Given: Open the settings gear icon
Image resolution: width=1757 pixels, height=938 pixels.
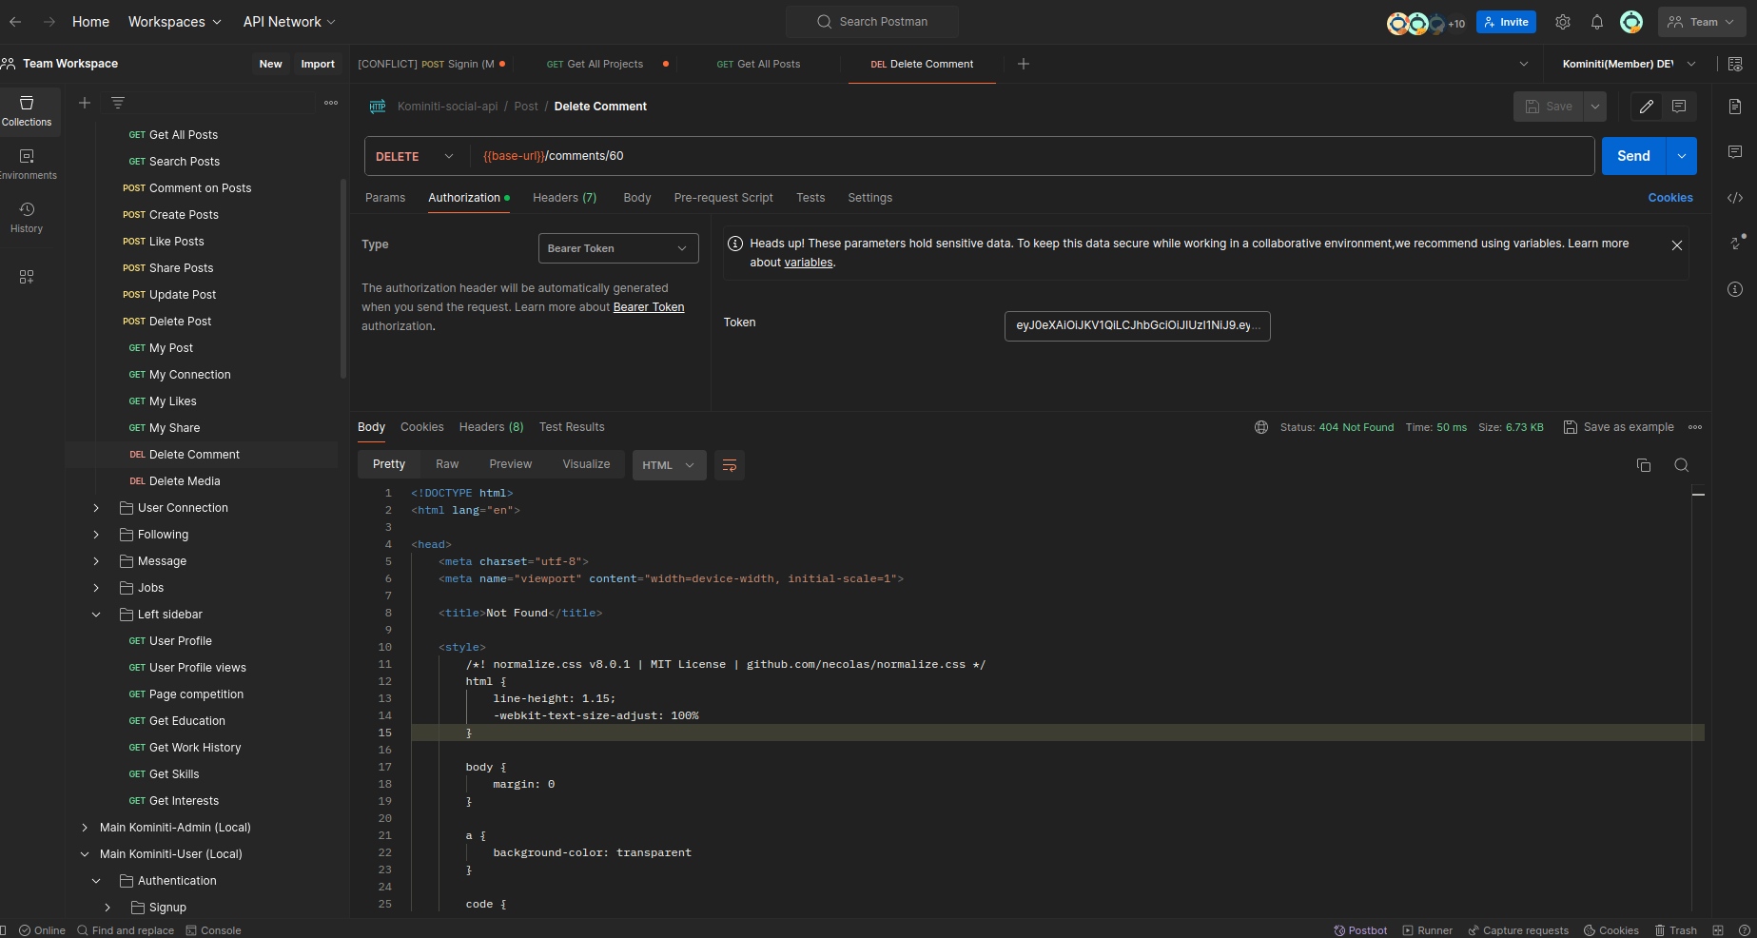Looking at the screenshot, I should [x=1563, y=22].
